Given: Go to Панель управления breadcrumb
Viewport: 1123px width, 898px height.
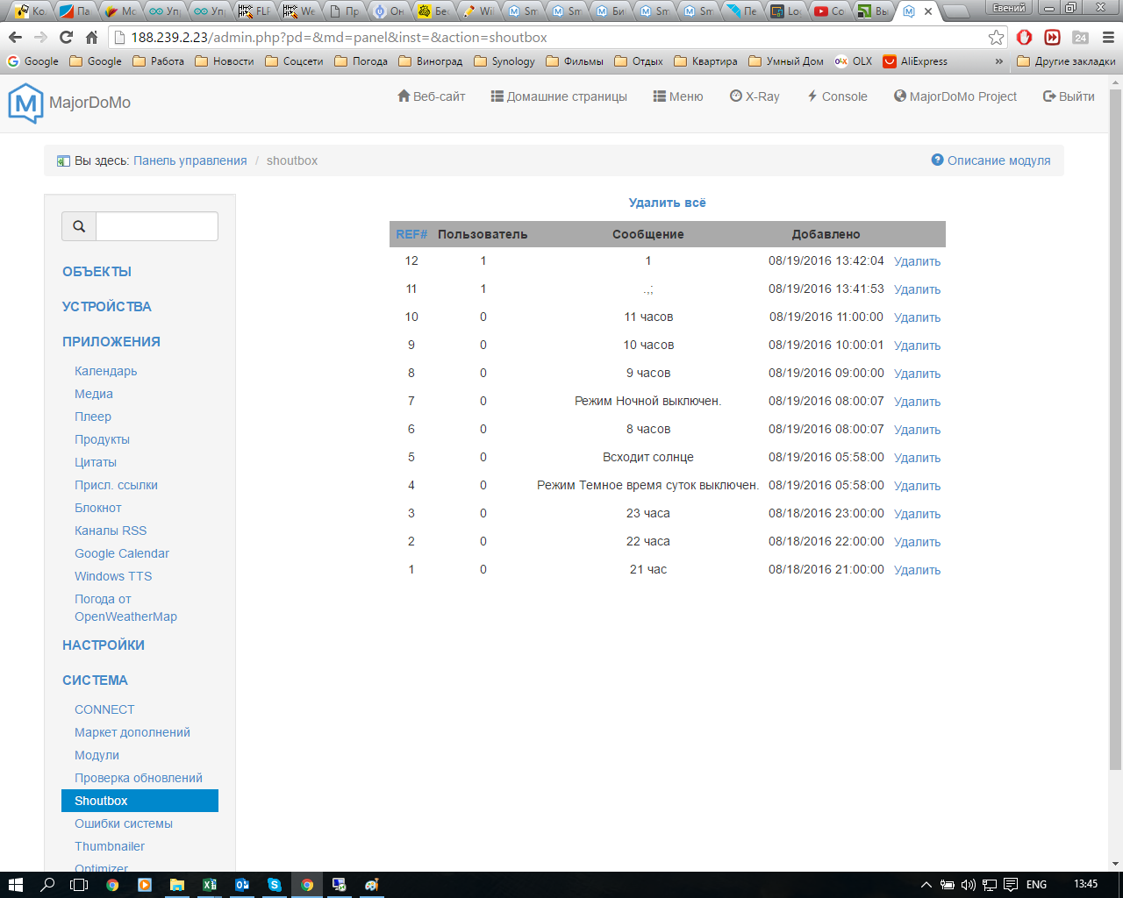Looking at the screenshot, I should [x=190, y=160].
